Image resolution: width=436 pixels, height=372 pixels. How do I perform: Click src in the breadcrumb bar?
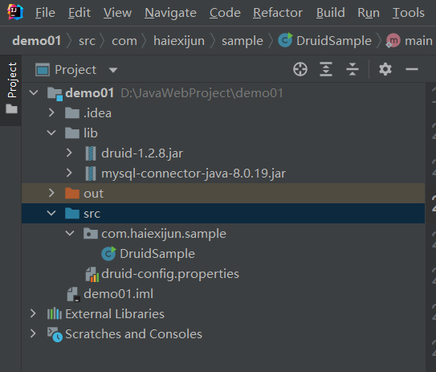(87, 42)
